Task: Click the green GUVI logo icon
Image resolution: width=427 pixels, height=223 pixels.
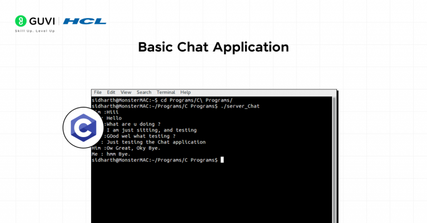Action: click(20, 22)
